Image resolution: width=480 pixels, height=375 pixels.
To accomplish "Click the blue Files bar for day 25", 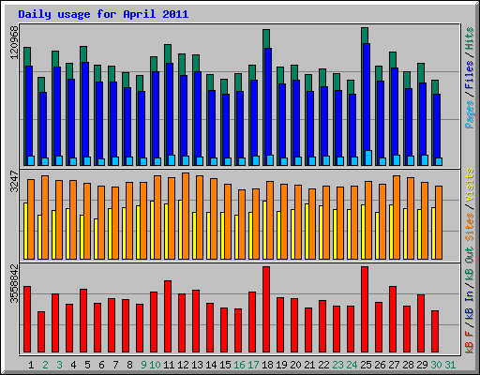I will (367, 97).
